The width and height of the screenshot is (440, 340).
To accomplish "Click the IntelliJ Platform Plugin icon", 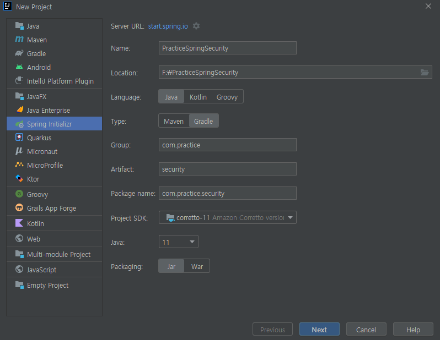I will point(19,81).
